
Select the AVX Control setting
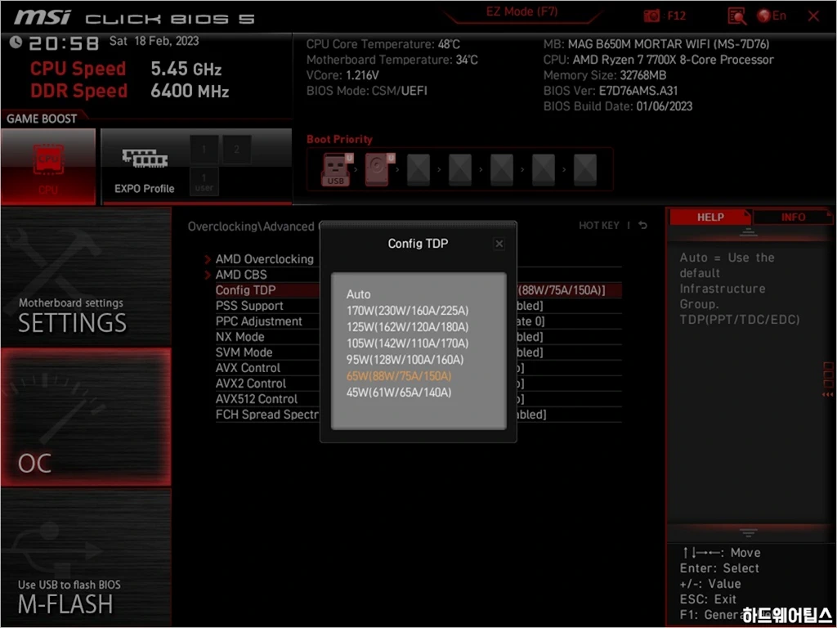(x=248, y=368)
